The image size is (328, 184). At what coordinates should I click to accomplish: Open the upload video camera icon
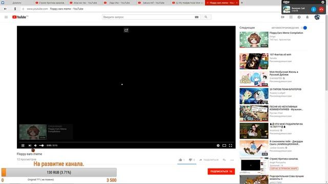coord(282,17)
